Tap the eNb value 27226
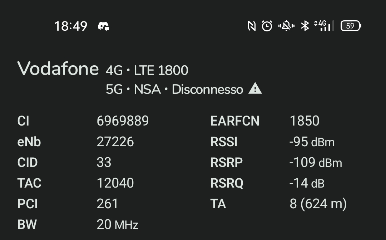This screenshot has width=386, height=240. [115, 142]
